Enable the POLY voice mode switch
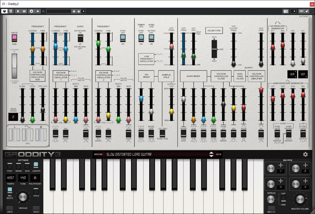The image size is (315, 214). (x=9, y=166)
